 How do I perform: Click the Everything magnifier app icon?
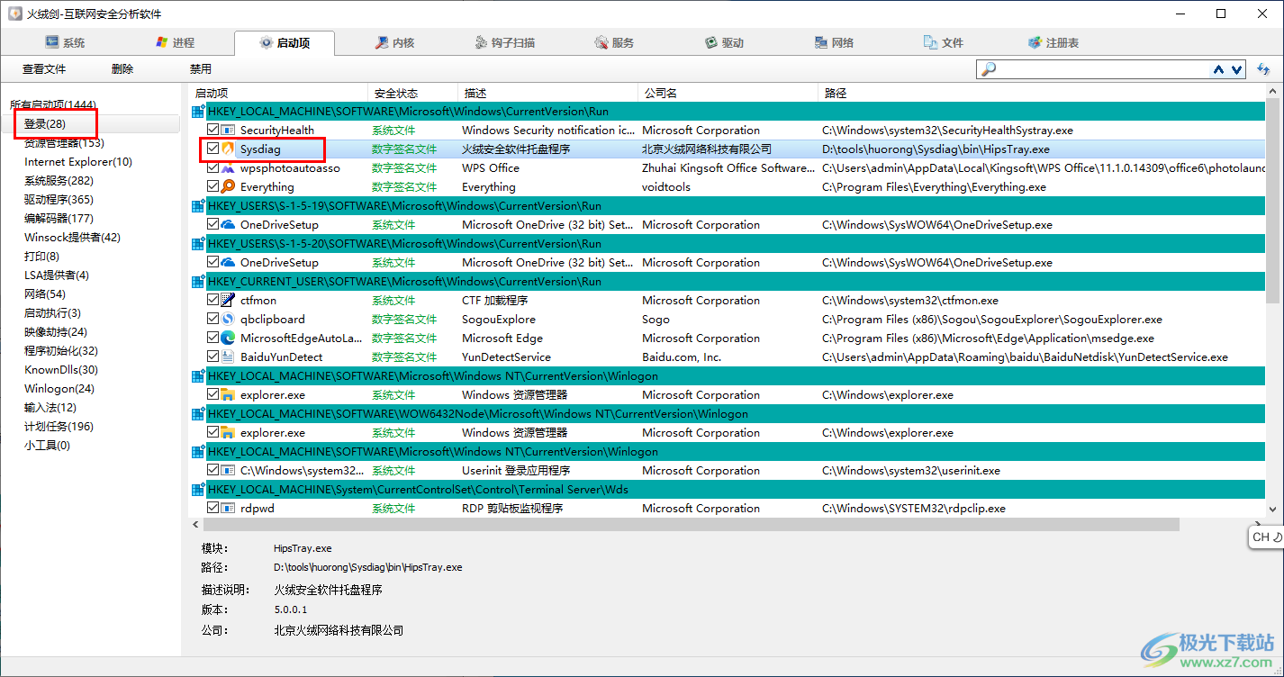tap(228, 187)
